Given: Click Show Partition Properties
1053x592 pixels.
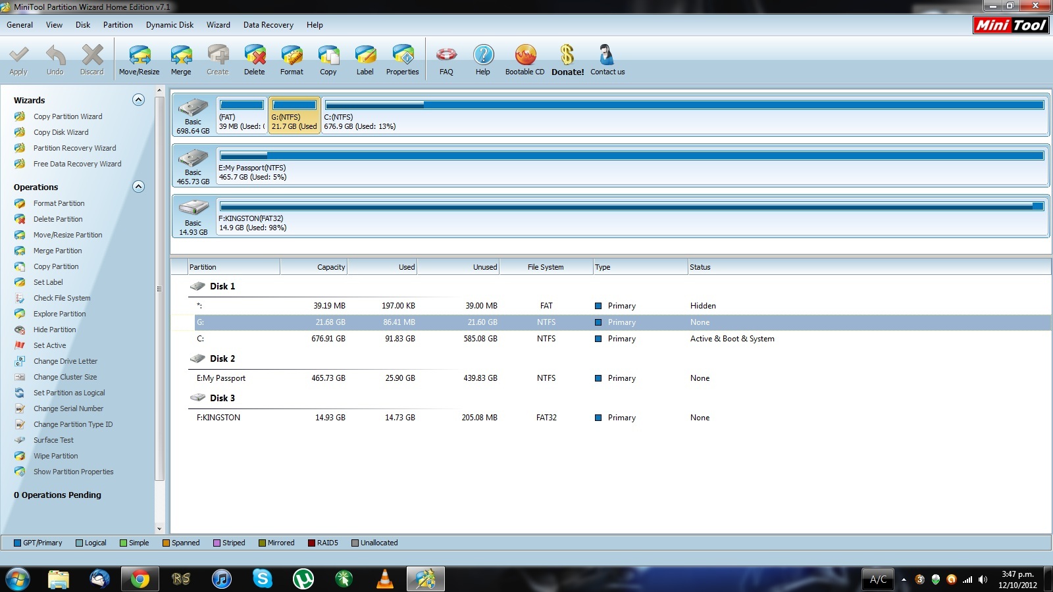Looking at the screenshot, I should coord(73,472).
